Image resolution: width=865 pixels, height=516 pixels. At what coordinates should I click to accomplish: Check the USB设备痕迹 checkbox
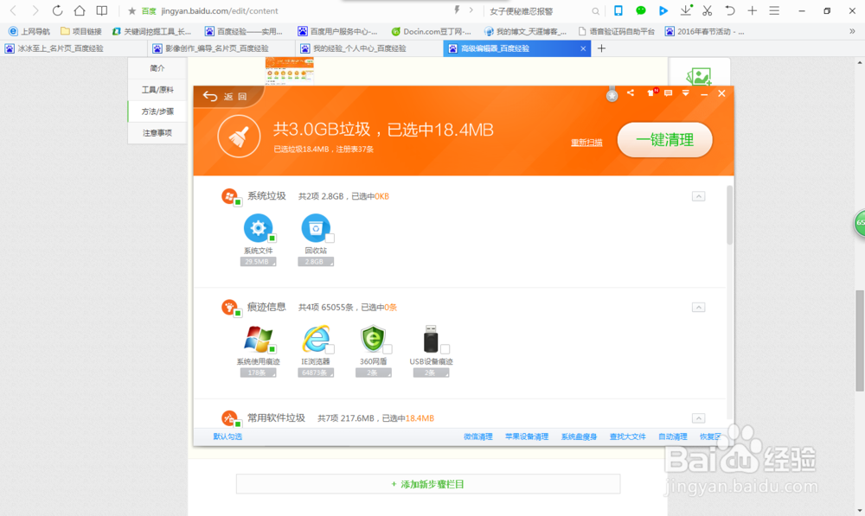(445, 349)
